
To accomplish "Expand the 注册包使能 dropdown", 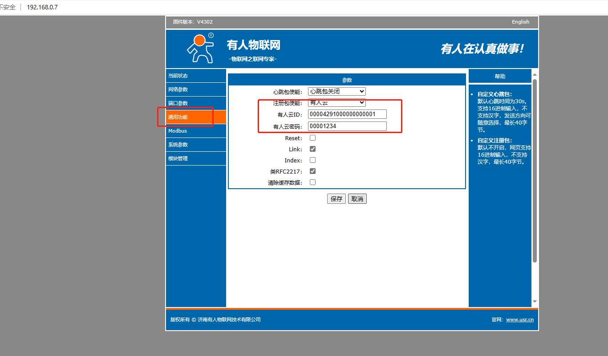I will (x=337, y=103).
